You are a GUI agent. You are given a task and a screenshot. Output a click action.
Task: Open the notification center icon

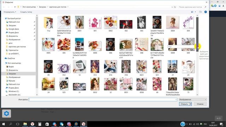[x=221, y=124]
